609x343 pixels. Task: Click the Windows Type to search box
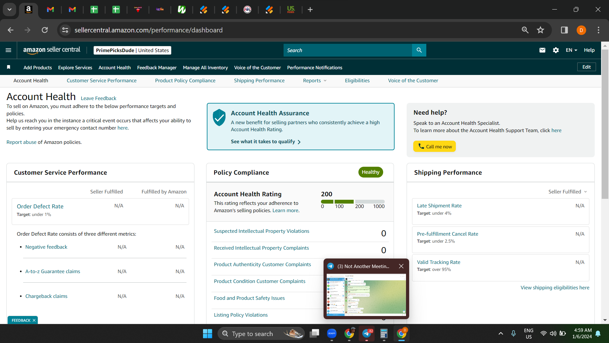(x=261, y=333)
